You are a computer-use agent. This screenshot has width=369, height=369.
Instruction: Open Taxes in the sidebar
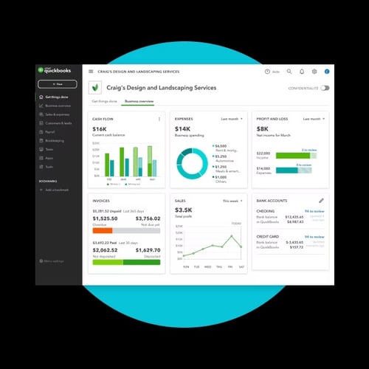tap(46, 149)
